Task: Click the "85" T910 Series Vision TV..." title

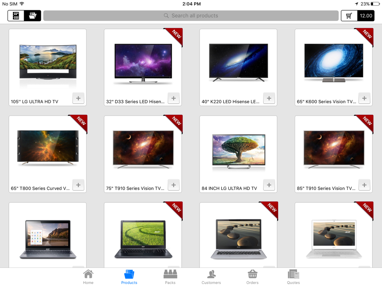Action: (x=326, y=188)
